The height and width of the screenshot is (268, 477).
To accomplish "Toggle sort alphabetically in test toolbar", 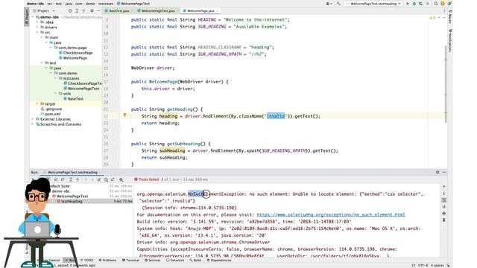I will 56,179.
